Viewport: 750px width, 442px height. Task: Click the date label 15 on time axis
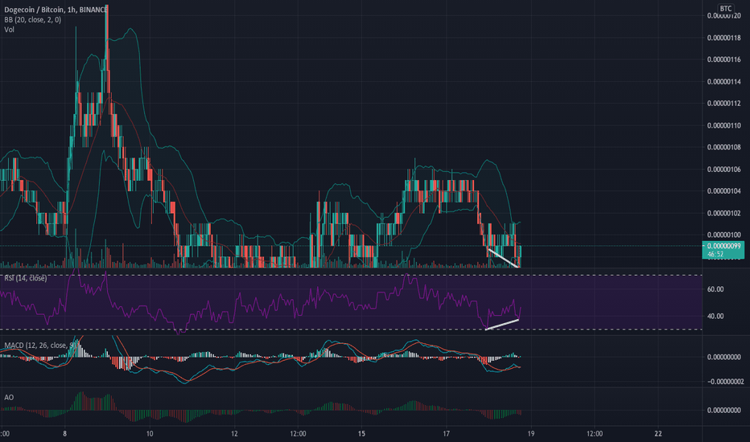pos(361,434)
